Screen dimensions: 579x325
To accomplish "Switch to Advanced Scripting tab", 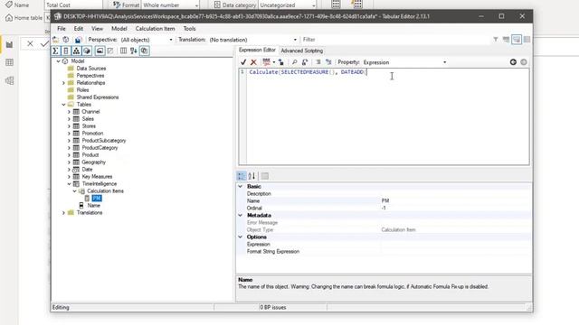I will click(301, 51).
